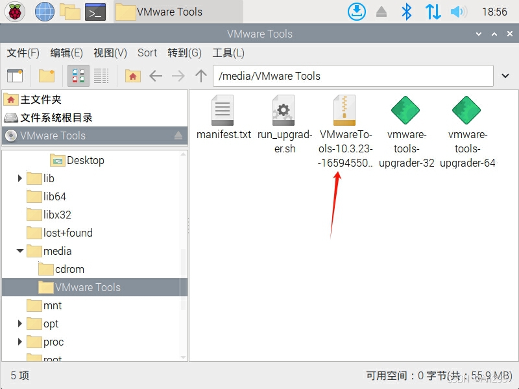Create a new folder via toolbar icon
This screenshot has height=389, width=519.
click(47, 76)
